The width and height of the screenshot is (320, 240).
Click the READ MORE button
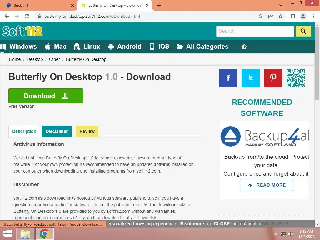coord(267,185)
